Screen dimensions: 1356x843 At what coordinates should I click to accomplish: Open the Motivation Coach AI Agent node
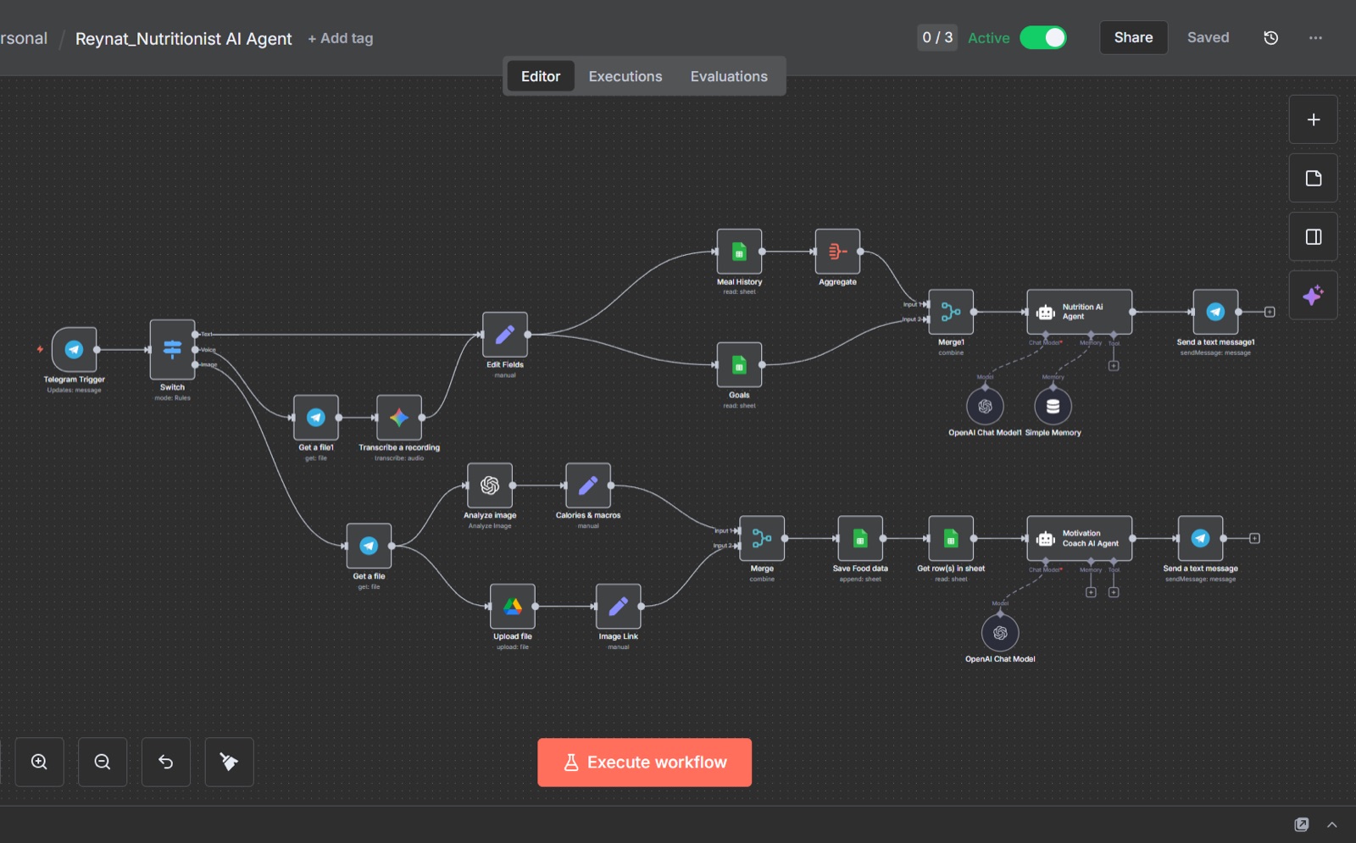coord(1079,538)
